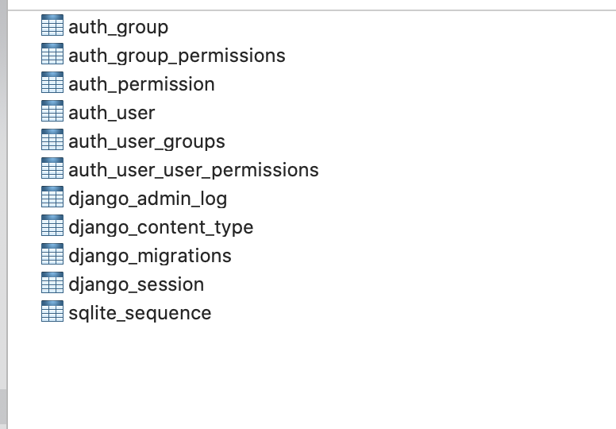Viewport: 616px width, 429px height.
Task: Choose the auth_user_groups table label
Action: (146, 141)
